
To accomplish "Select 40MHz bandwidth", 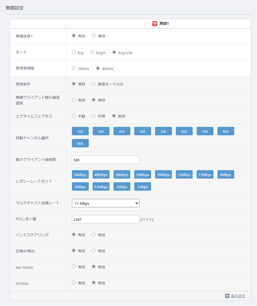I will [98, 68].
